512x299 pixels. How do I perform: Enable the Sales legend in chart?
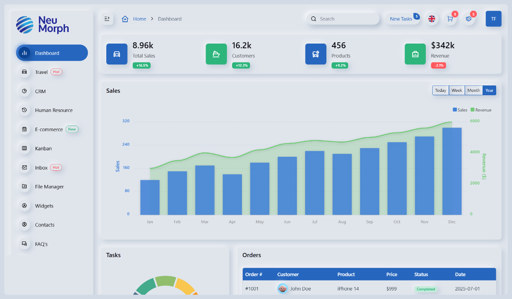(460, 110)
